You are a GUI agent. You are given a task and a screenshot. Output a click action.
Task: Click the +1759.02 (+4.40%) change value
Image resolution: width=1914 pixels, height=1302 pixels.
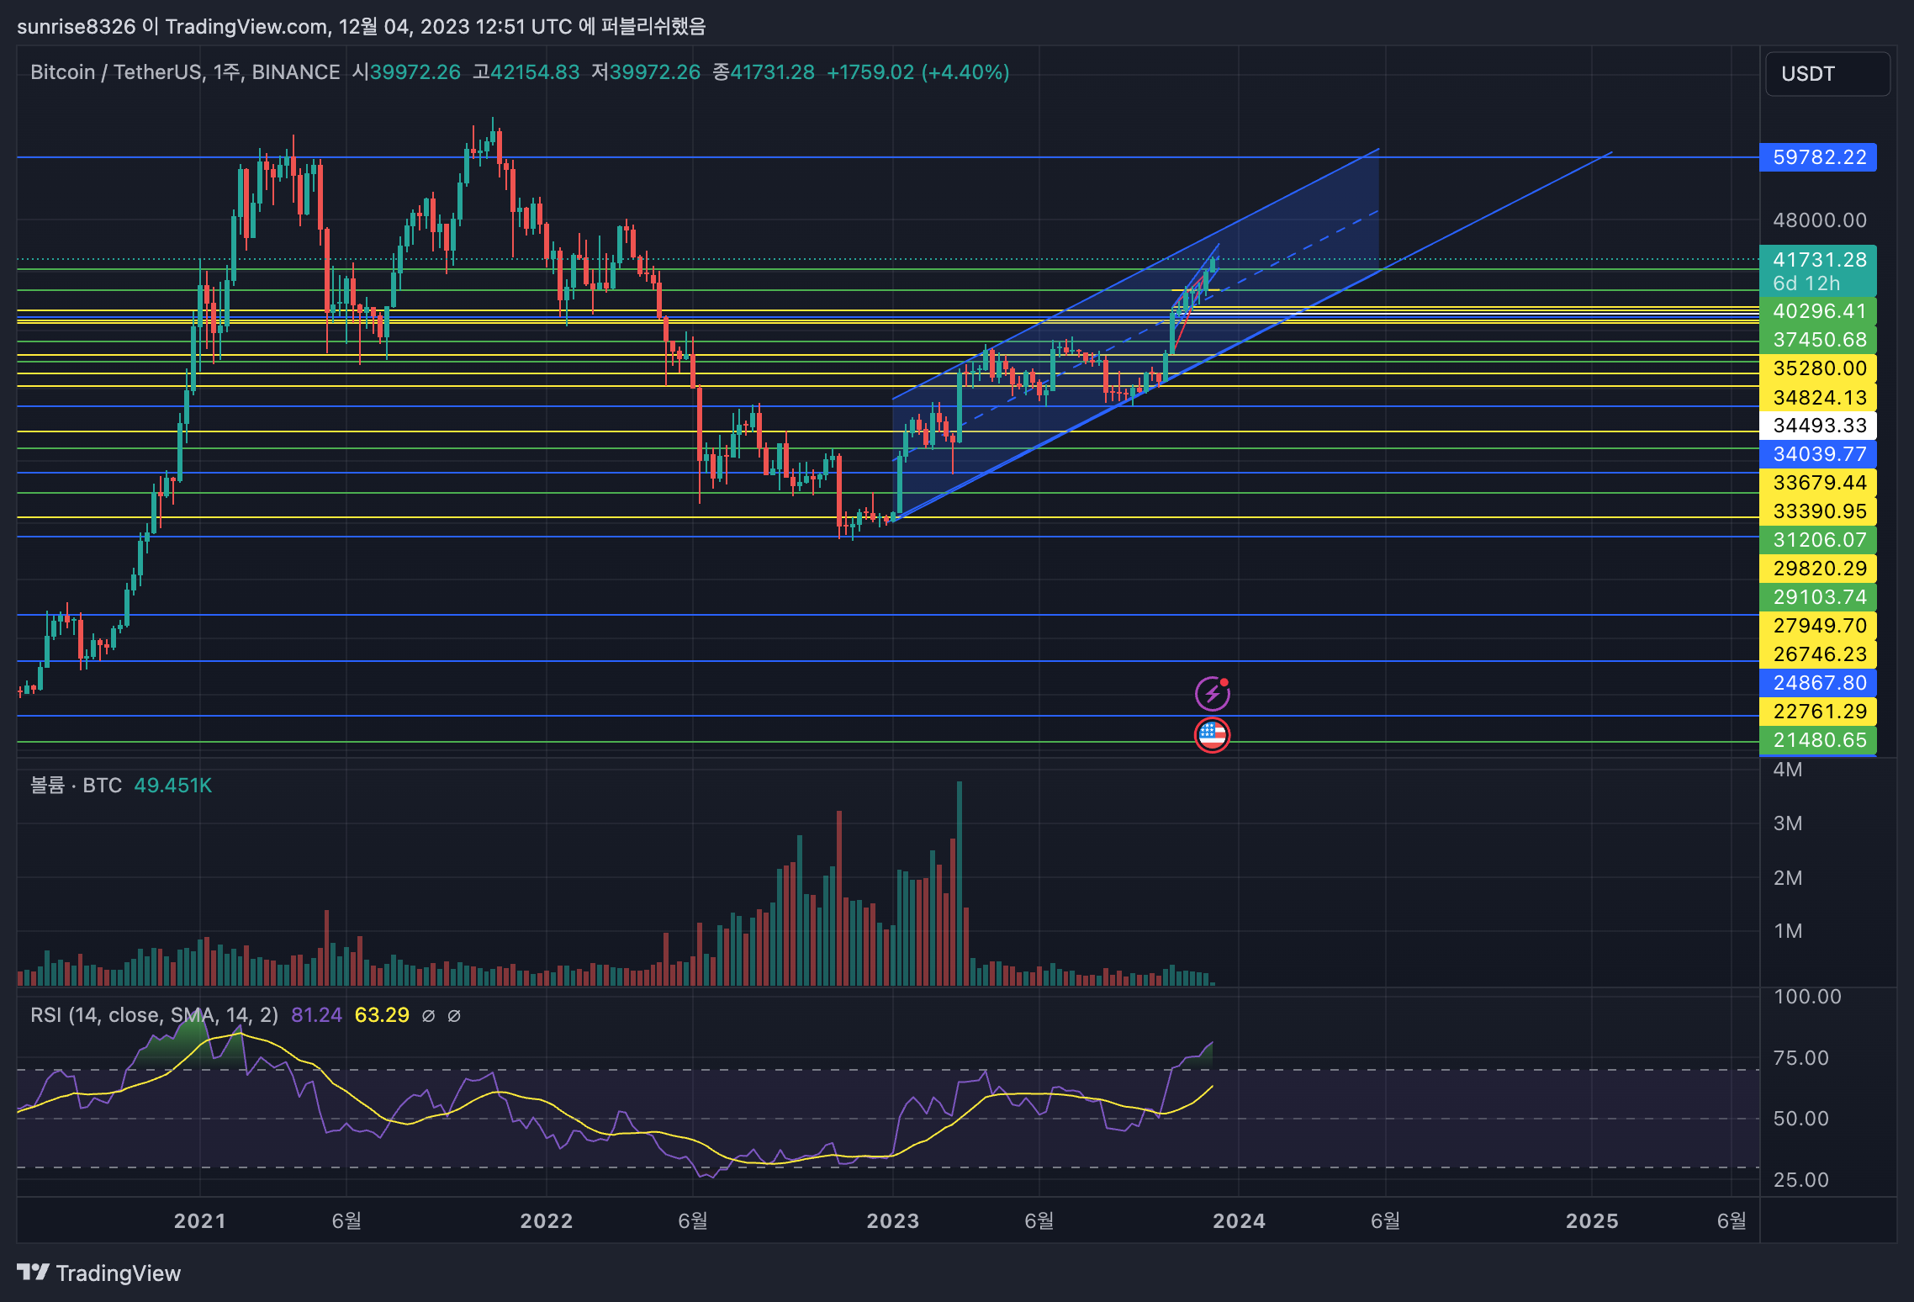pyautogui.click(x=917, y=72)
